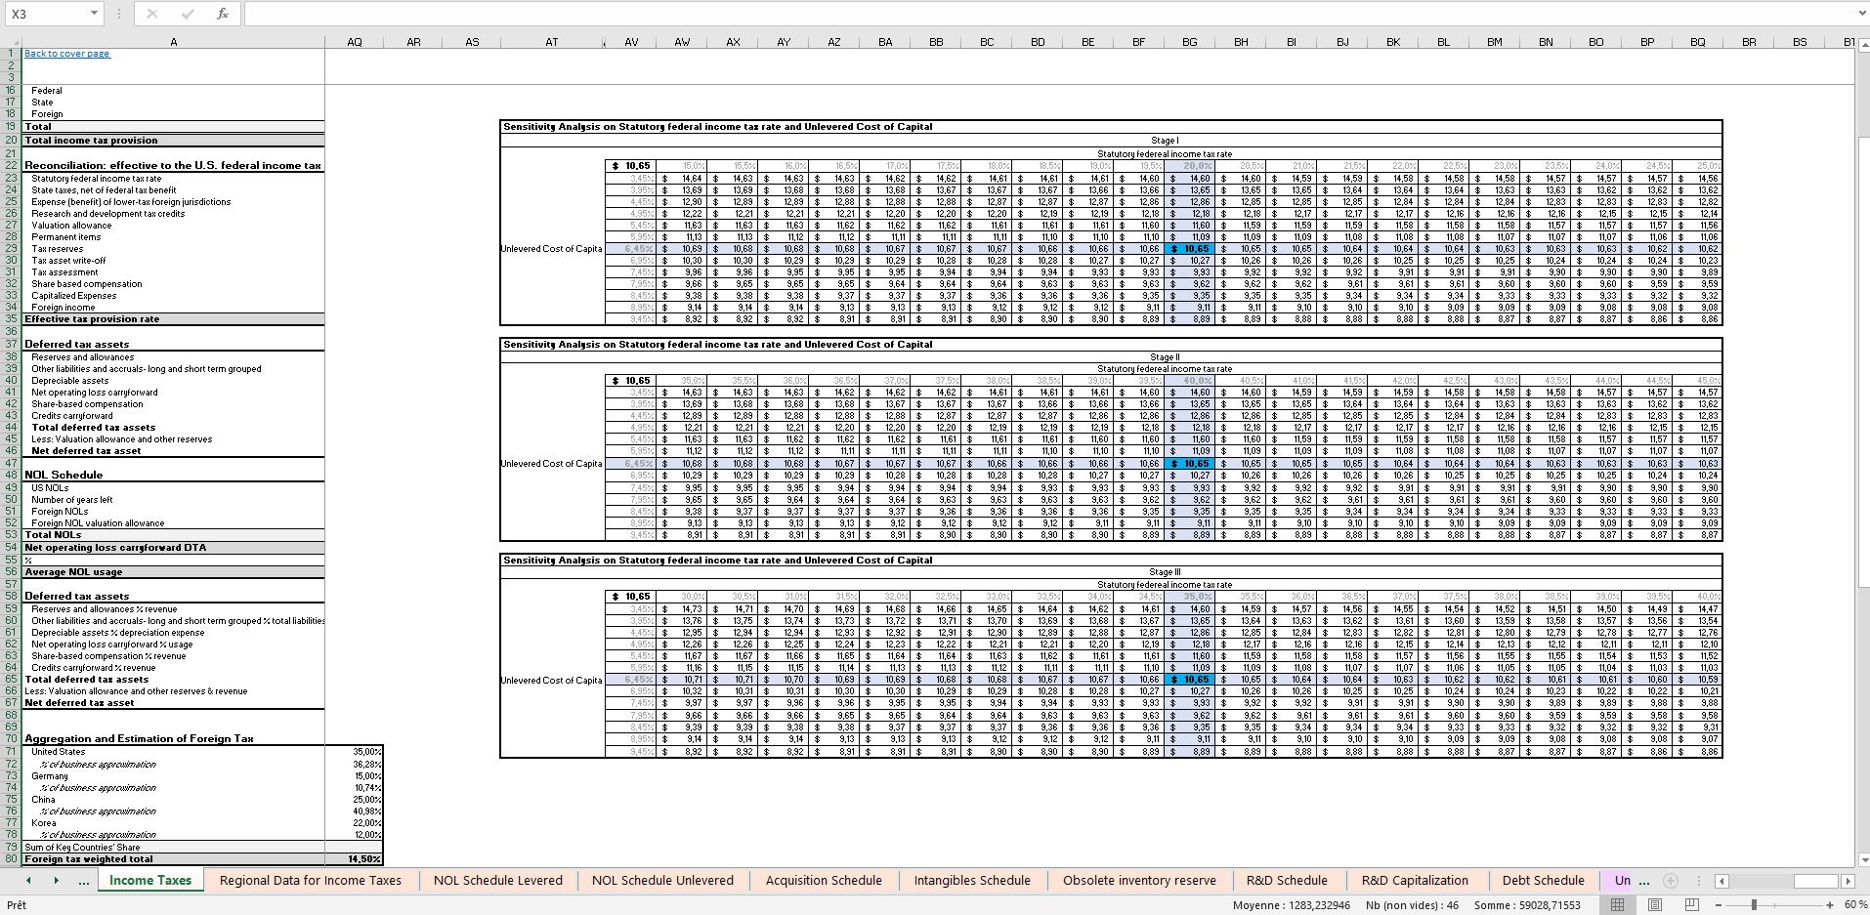Click 'Unlevered Cost of Capita' label in Stage I

click(x=551, y=249)
